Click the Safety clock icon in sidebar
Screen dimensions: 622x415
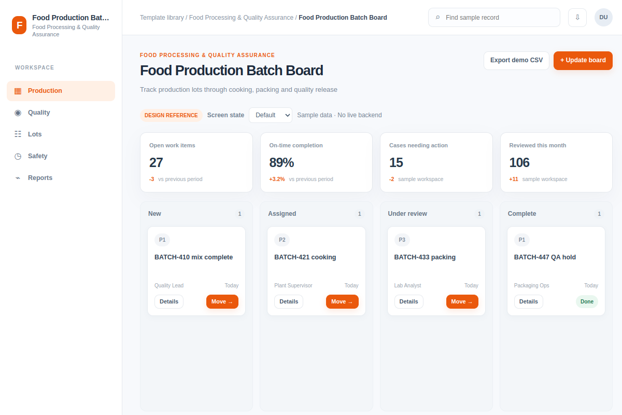pos(18,156)
